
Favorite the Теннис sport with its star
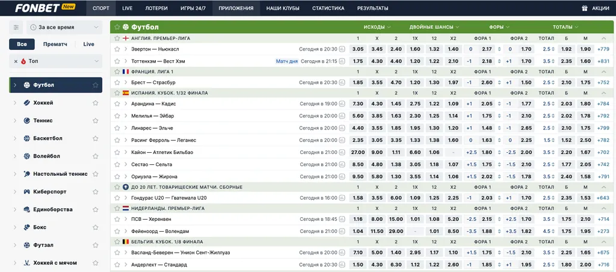point(95,121)
